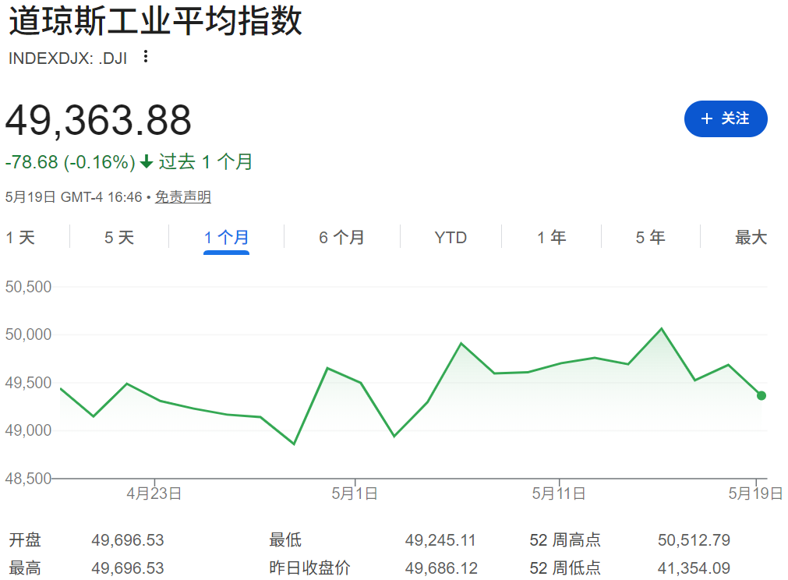Screen dimensions: 788x580
Task: Click the 49,500 y-axis label
Action: (x=28, y=383)
